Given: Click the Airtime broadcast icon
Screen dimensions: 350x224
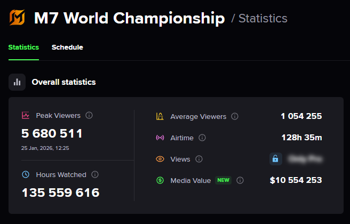Looking at the screenshot, I should tap(160, 138).
